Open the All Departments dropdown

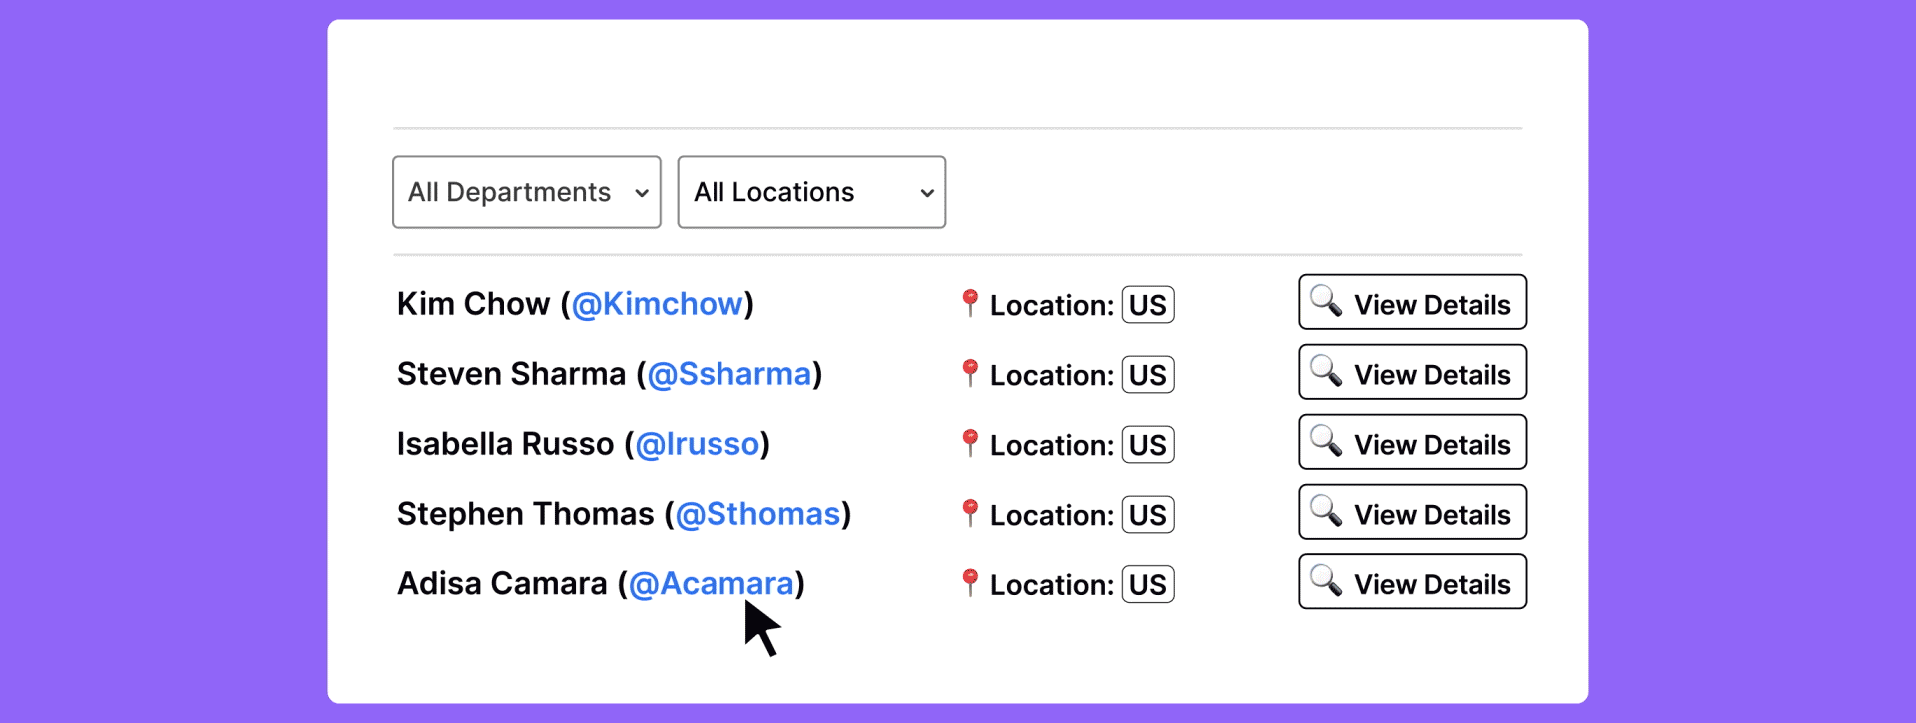[x=526, y=191]
